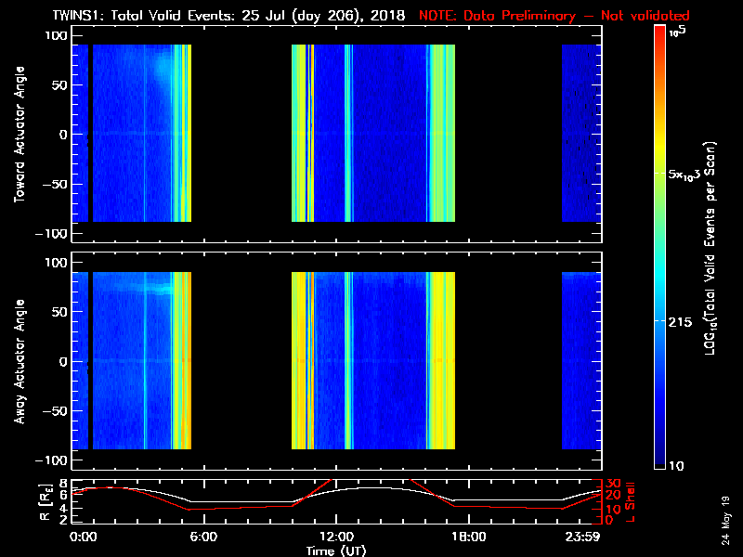Click the 'Toward Actuator Angle' axis label
743x557 pixels.
pyautogui.click(x=20, y=135)
